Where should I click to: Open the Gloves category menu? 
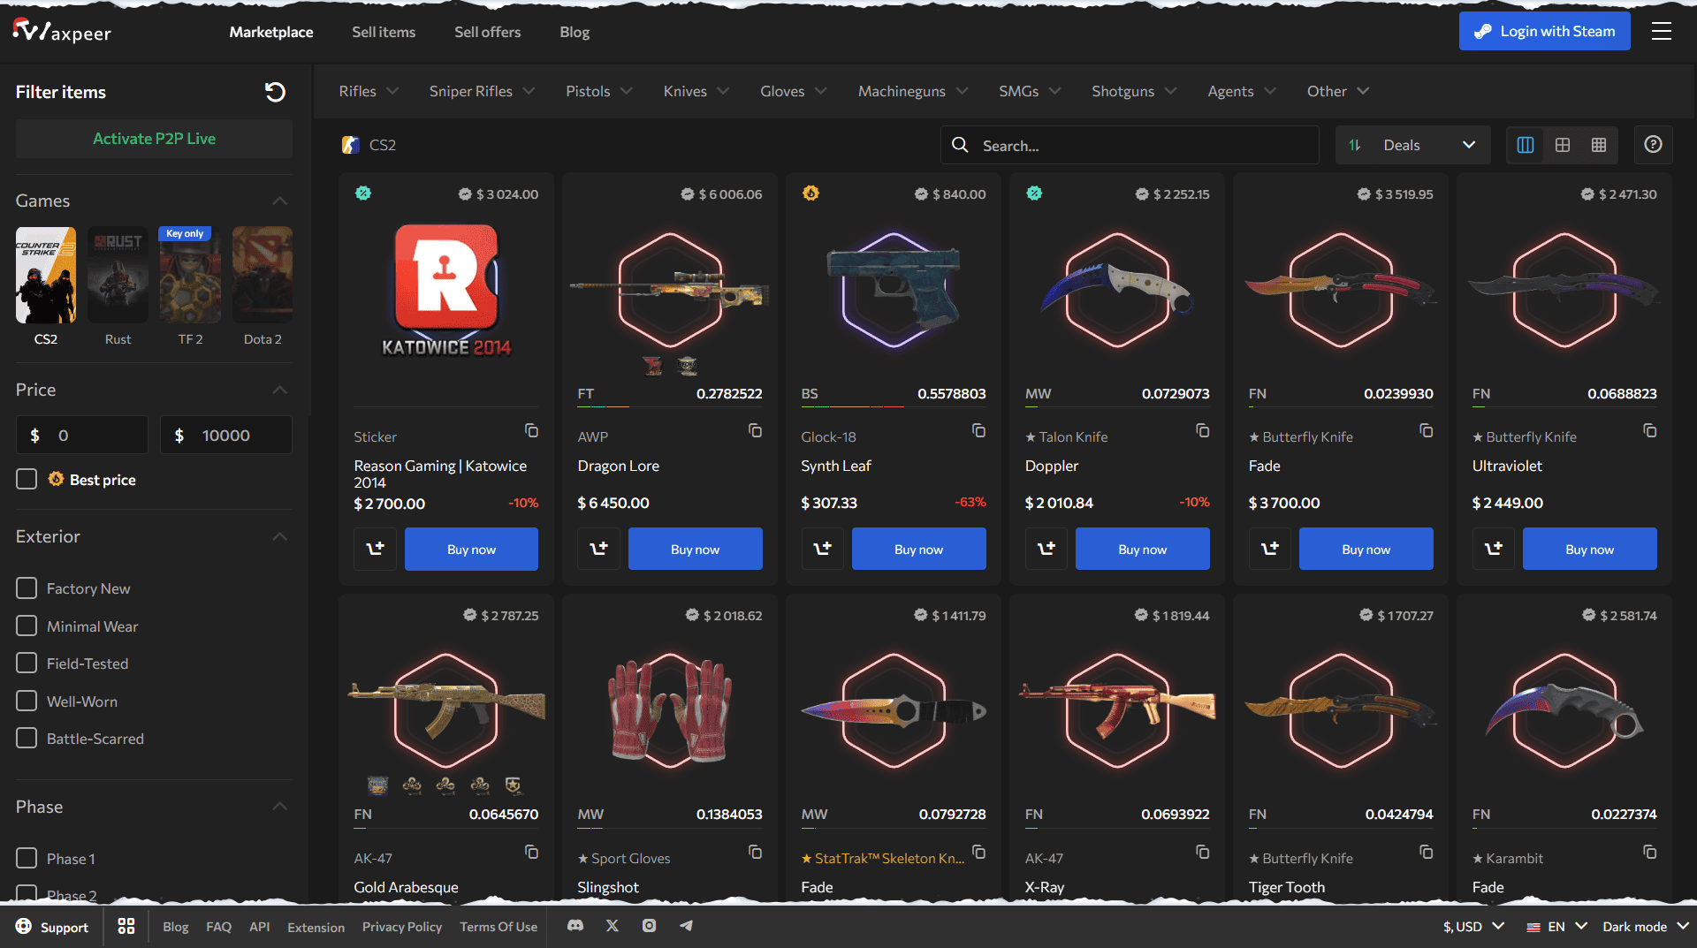pyautogui.click(x=794, y=91)
